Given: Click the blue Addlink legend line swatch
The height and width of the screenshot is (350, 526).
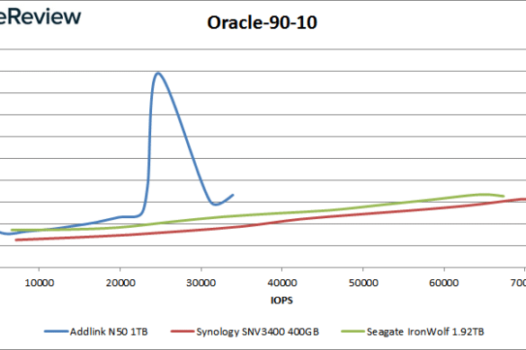Looking at the screenshot, I should tap(57, 331).
